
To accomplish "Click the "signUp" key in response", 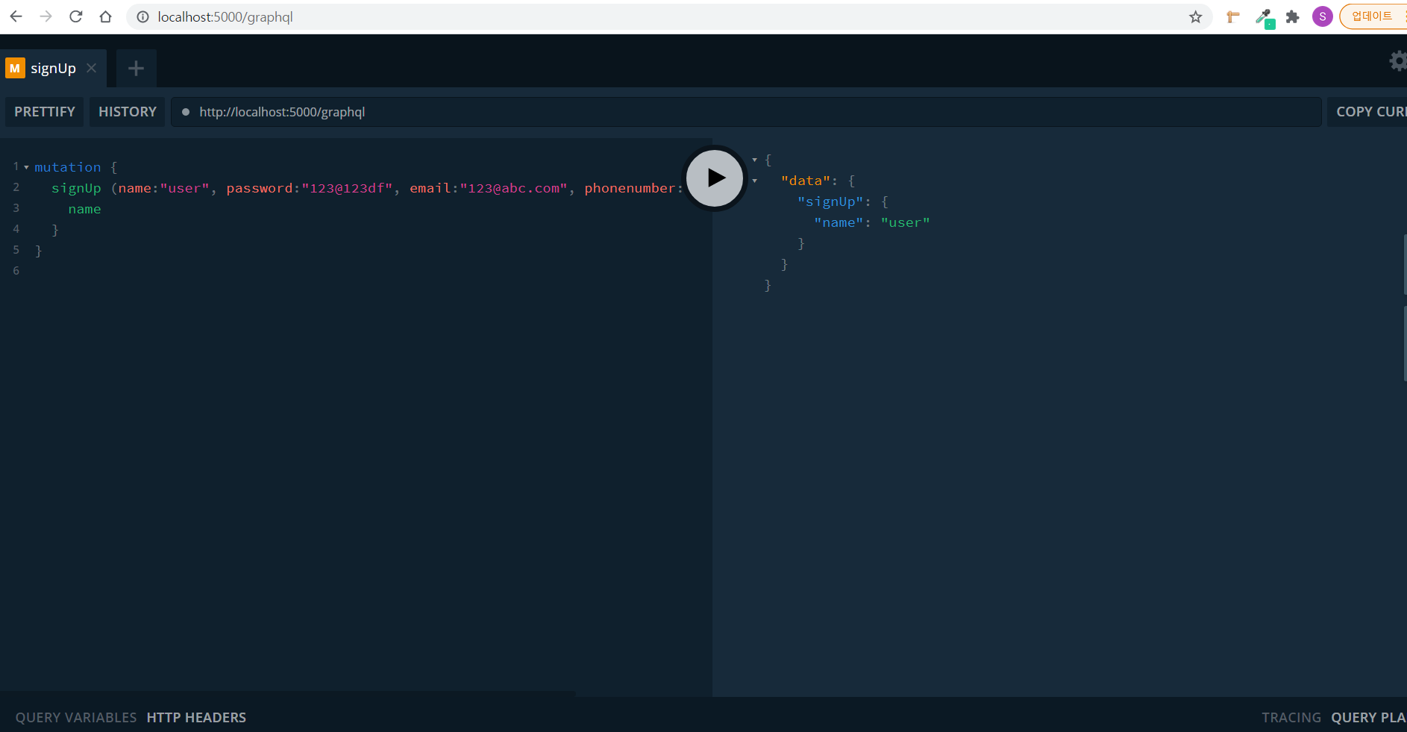I will tap(830, 201).
